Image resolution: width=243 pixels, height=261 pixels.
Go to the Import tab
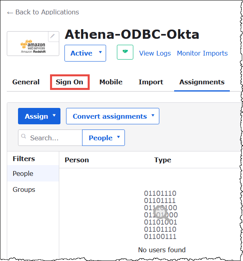(x=151, y=82)
